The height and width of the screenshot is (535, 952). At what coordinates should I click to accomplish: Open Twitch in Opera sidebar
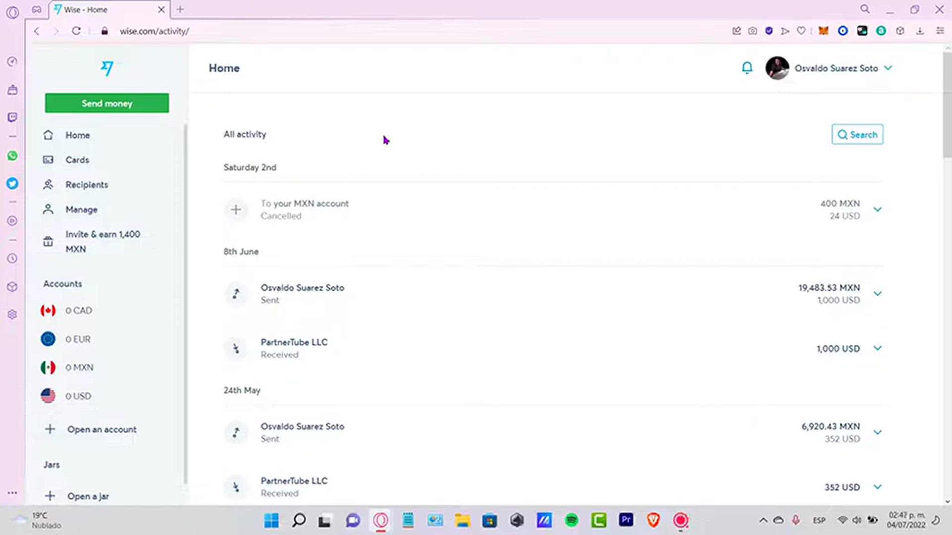click(x=12, y=117)
